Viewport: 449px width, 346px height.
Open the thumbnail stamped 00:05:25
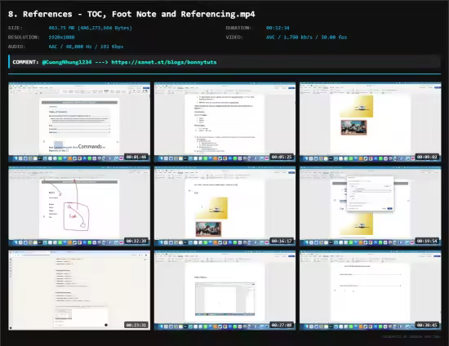[224, 122]
